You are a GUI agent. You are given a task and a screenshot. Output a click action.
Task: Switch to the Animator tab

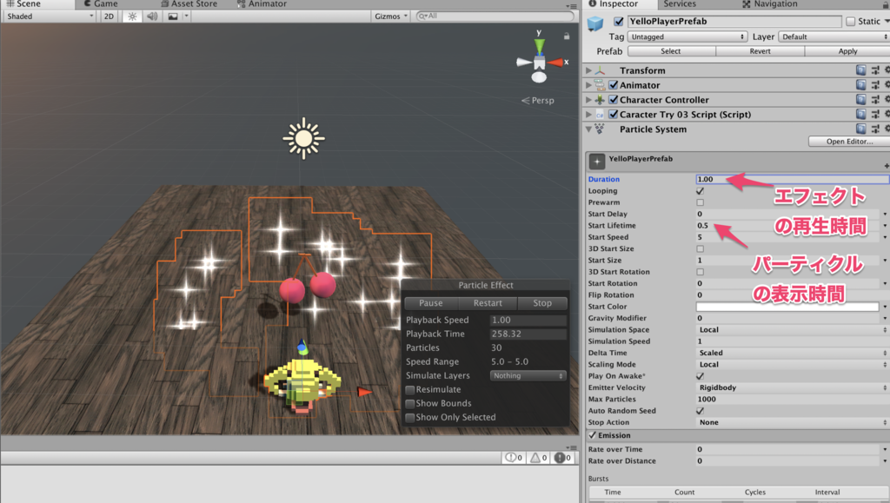(x=262, y=4)
